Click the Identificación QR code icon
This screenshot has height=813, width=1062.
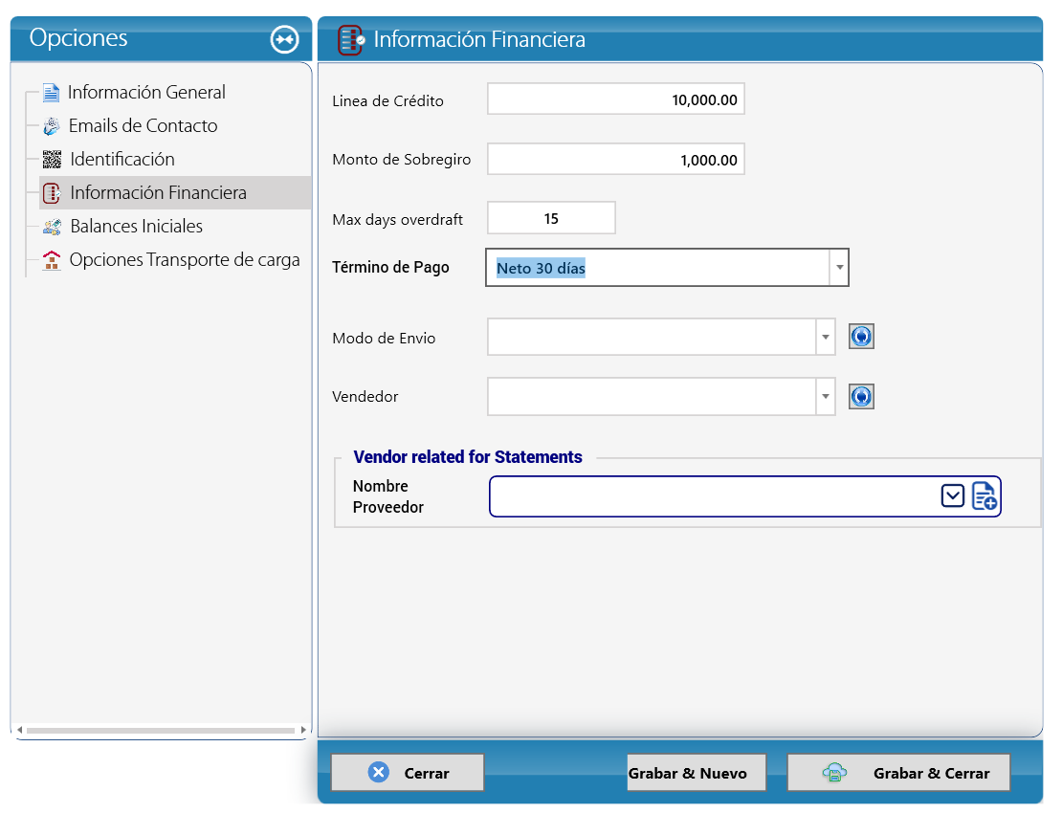point(52,159)
